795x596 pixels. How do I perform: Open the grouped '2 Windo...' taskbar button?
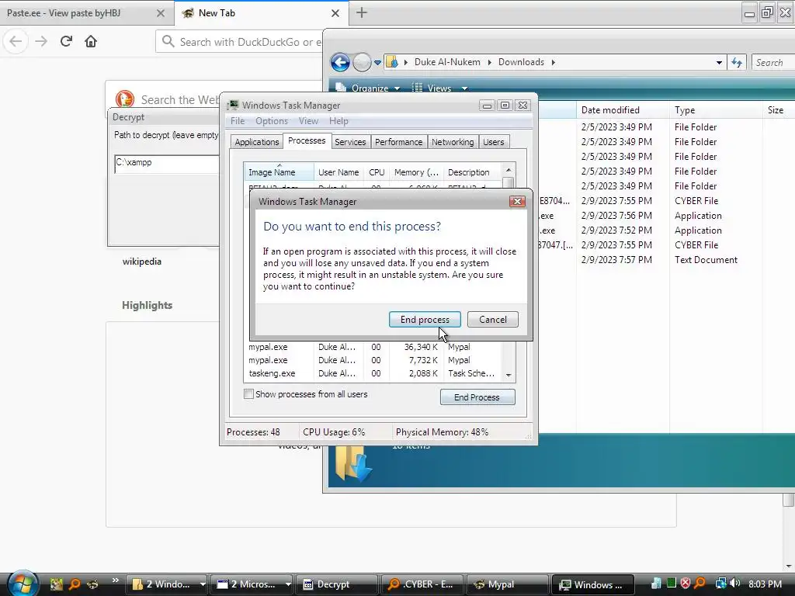[166, 584]
